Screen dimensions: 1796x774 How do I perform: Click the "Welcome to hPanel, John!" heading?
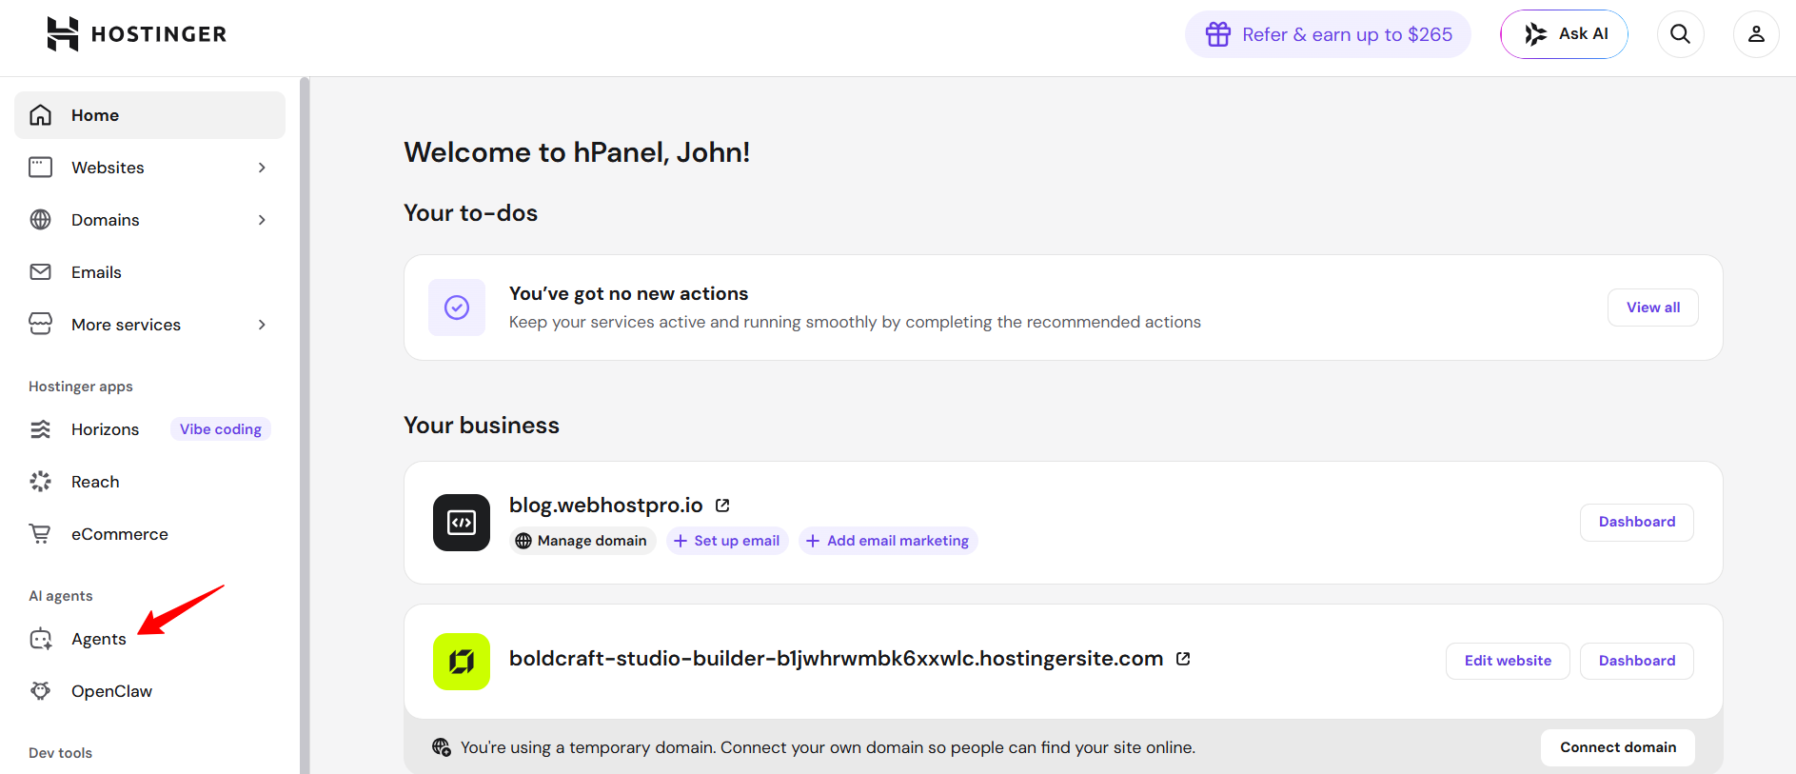[577, 152]
